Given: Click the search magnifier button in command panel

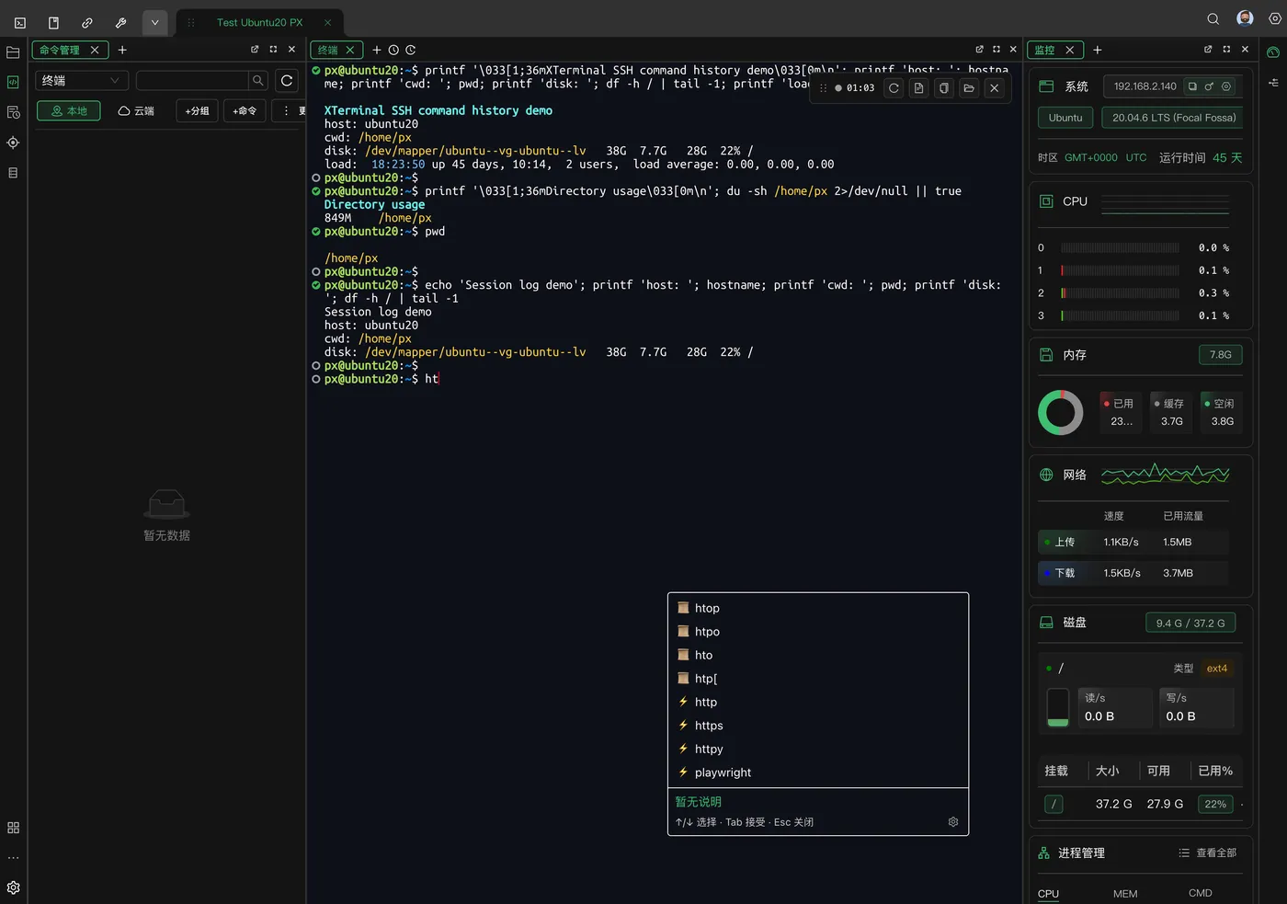Looking at the screenshot, I should 258,81.
